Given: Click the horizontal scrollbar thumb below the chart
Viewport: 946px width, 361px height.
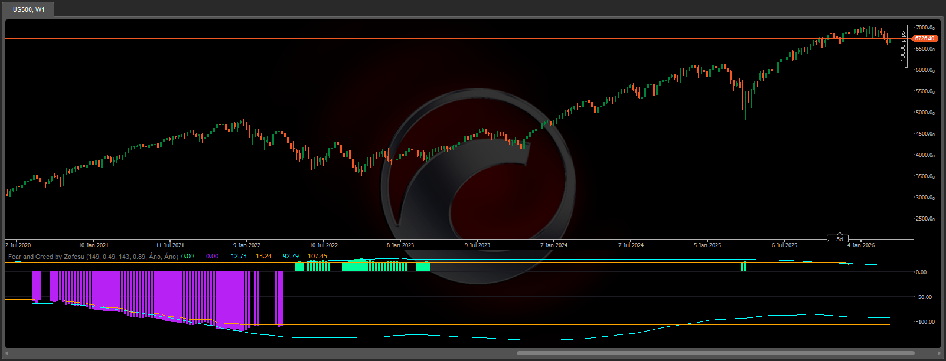Looking at the screenshot, I should (x=715, y=353).
